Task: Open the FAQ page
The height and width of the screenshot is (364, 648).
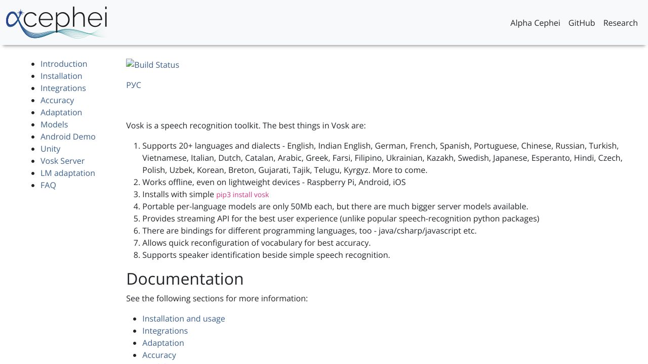Action: tap(48, 185)
